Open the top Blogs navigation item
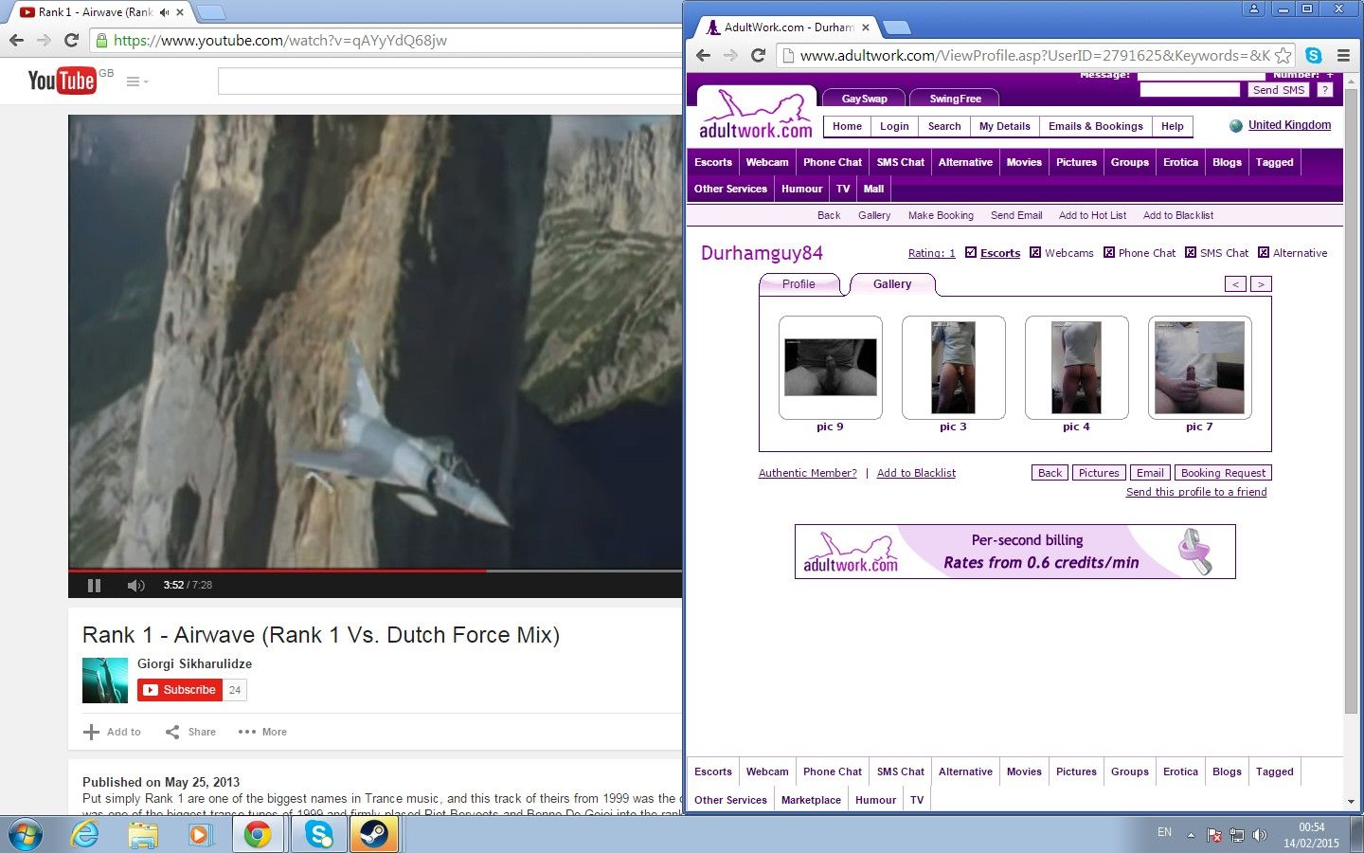1364x853 pixels. [x=1227, y=162]
